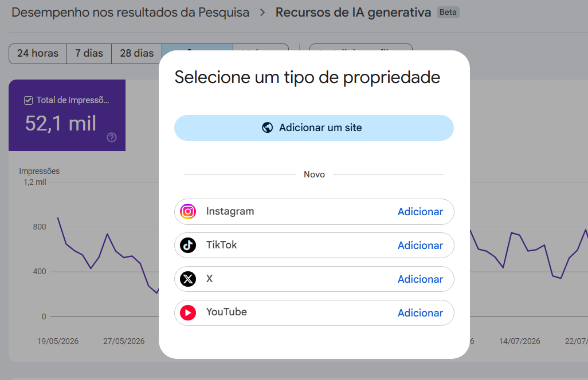Click the 14/07/2026 date on chart axis

tap(519, 341)
